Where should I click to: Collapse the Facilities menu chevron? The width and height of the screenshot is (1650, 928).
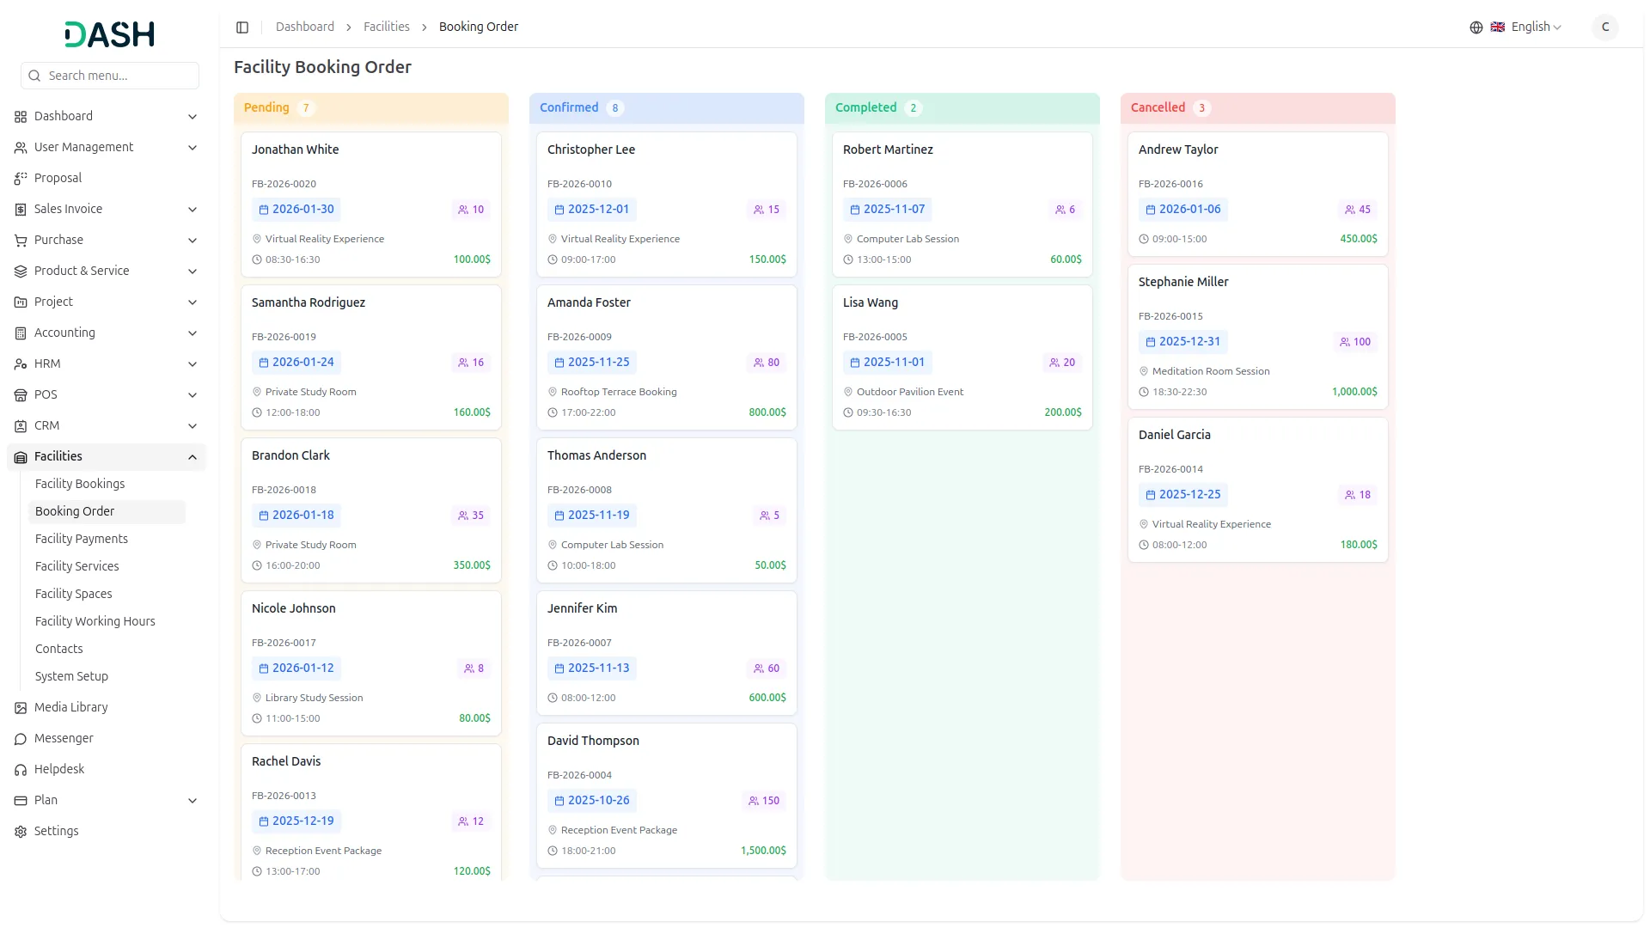click(x=192, y=457)
